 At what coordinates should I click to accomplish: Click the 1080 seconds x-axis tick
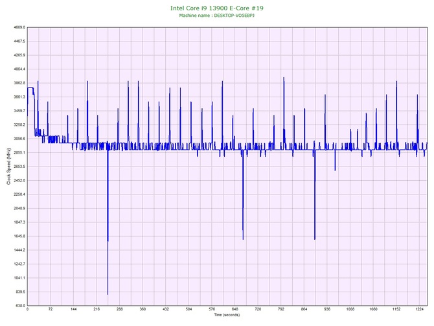coord(373,309)
